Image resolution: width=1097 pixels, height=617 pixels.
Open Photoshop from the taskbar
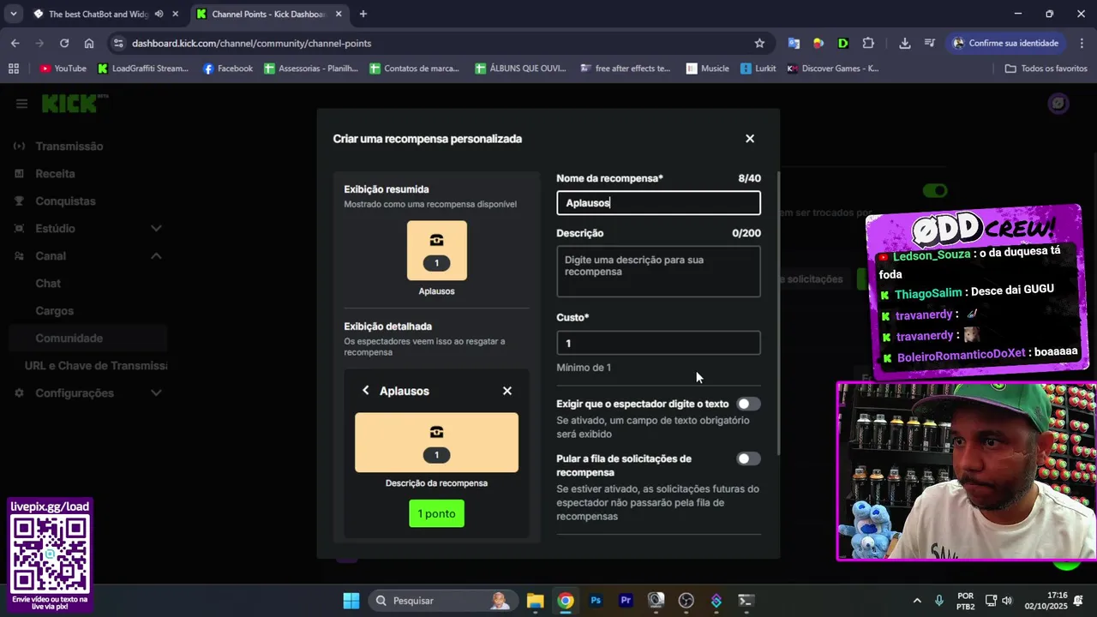[x=596, y=601]
